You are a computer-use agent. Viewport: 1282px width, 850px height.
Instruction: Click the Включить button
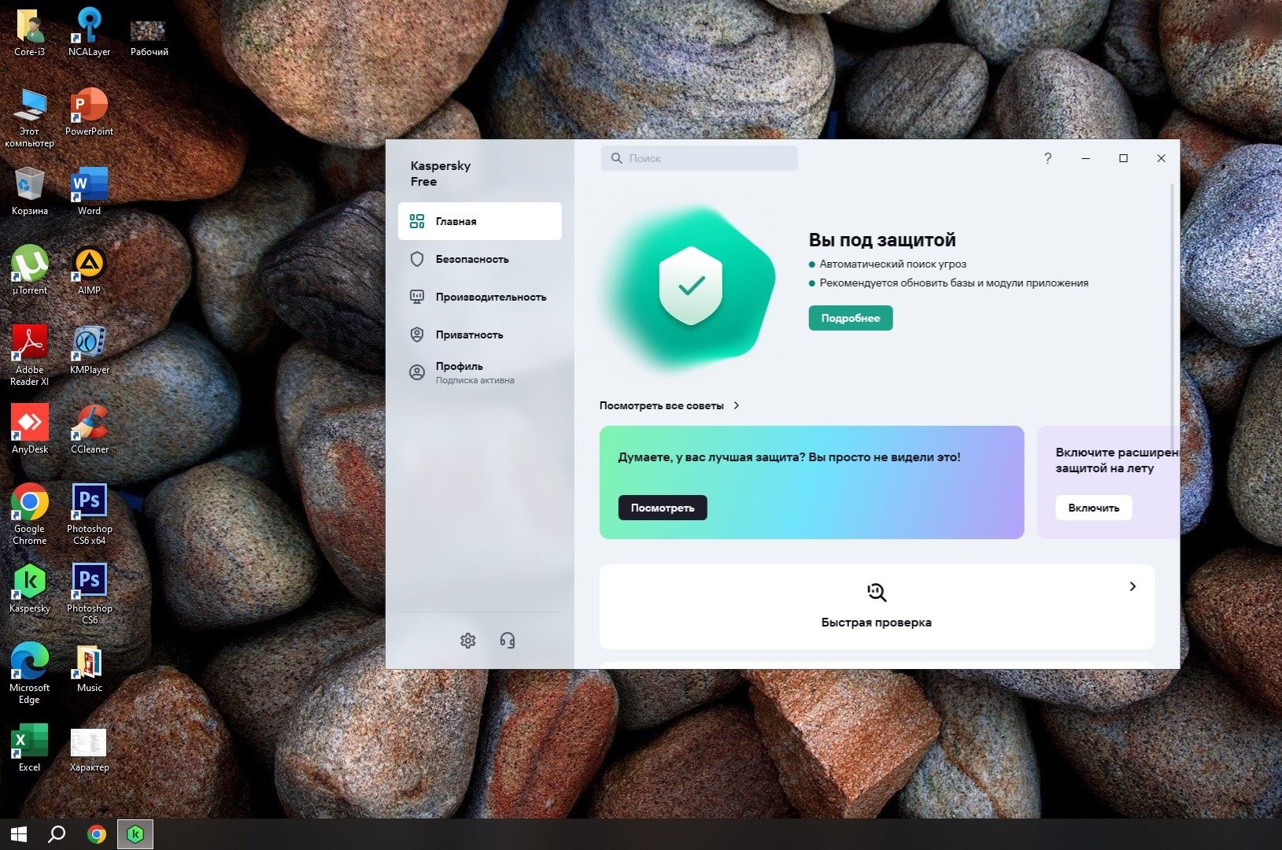click(1094, 508)
